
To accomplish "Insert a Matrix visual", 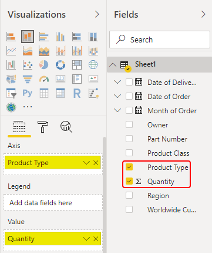I will coord(60,93).
